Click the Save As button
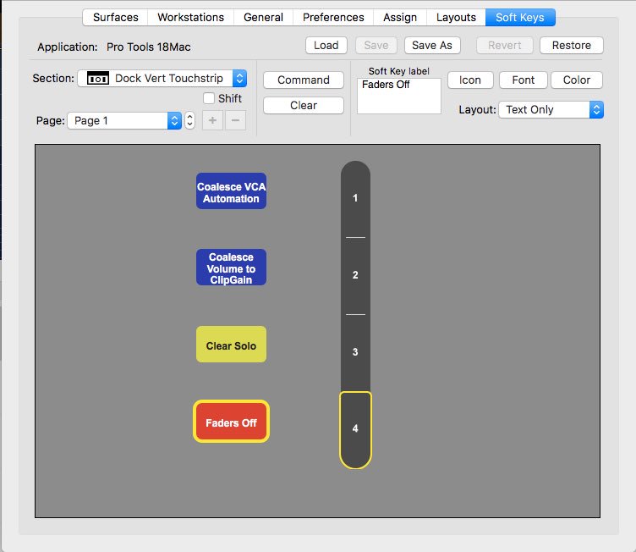The width and height of the screenshot is (636, 552). tap(432, 45)
